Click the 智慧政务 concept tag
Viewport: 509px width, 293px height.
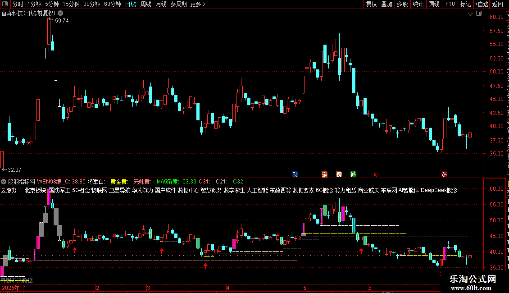(211, 190)
